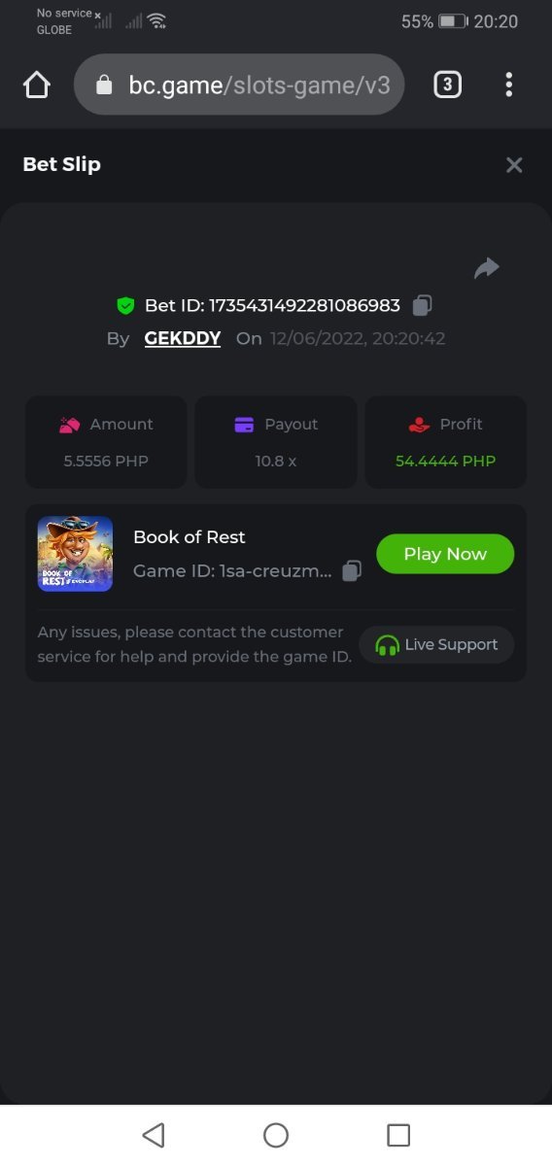The image size is (552, 1166).
Task: Click the Payout 10.8 x card
Action: click(x=276, y=442)
